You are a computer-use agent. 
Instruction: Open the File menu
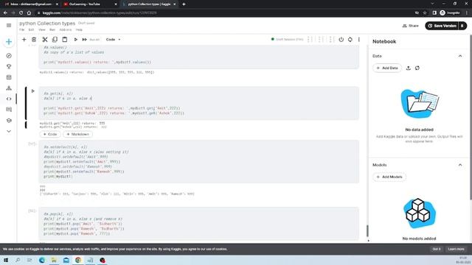click(21, 29)
